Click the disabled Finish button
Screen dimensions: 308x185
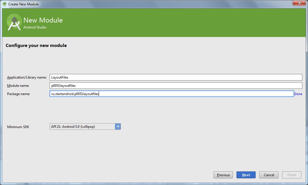tap(291, 175)
